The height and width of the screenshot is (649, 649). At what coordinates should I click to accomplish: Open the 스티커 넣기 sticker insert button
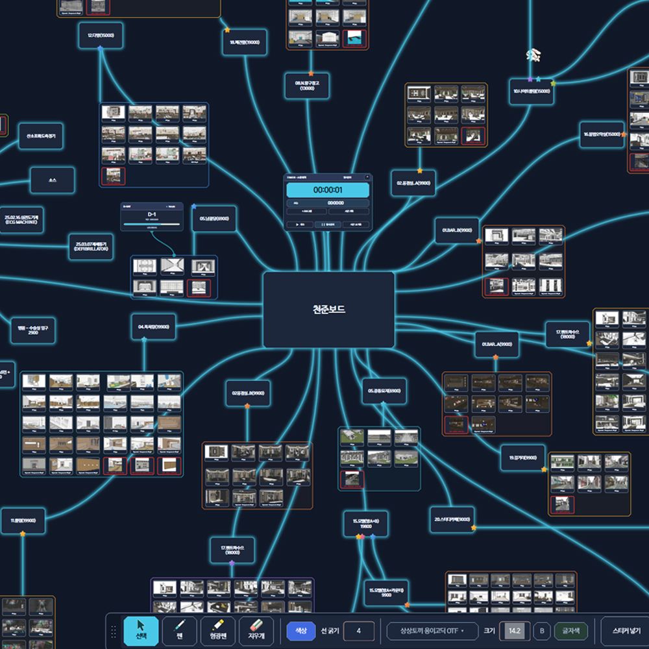[x=626, y=631]
